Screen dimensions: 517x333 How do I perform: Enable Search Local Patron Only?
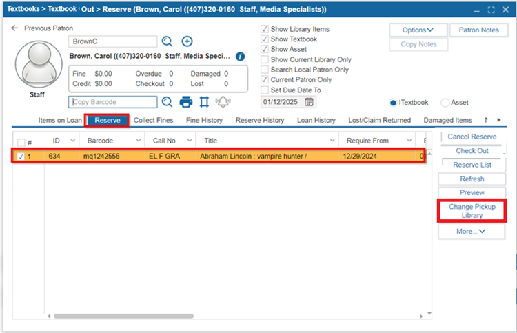tap(265, 70)
